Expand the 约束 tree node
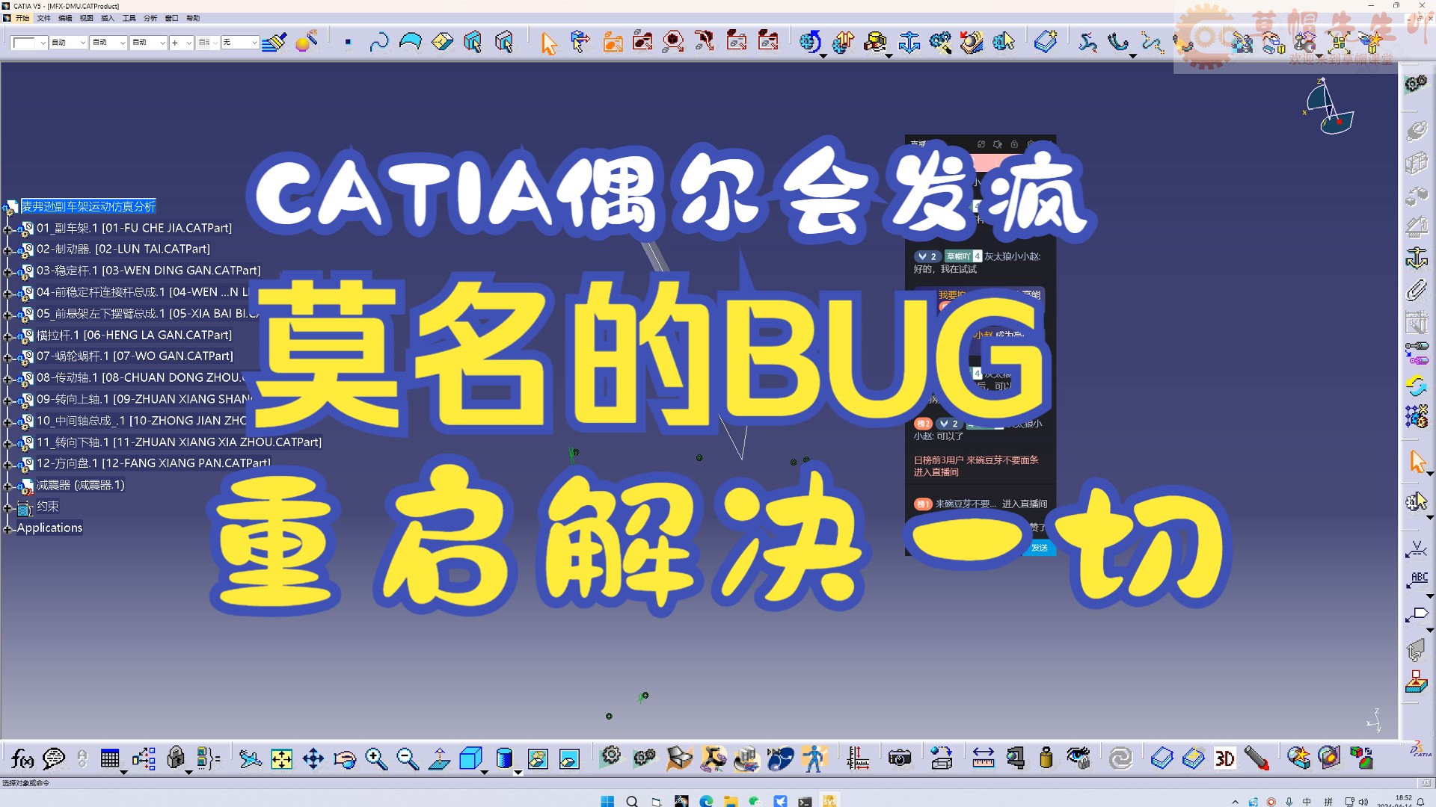1436x807 pixels. pos(9,505)
